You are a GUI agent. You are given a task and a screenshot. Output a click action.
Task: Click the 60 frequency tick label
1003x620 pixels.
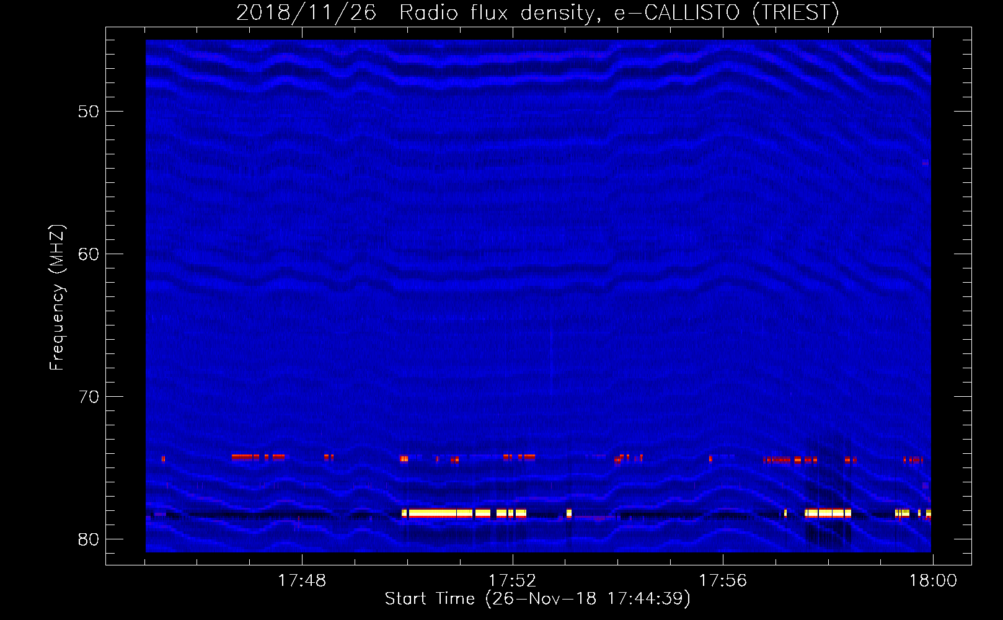(x=89, y=254)
